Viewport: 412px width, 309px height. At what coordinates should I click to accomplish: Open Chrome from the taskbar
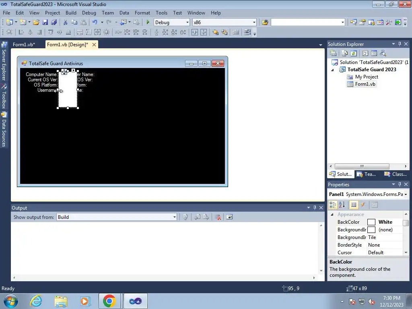click(109, 301)
